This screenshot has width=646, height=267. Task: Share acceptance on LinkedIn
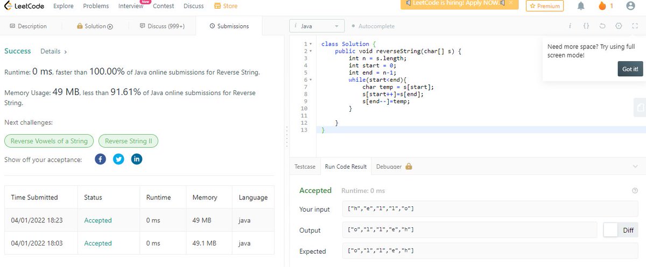coord(137,160)
